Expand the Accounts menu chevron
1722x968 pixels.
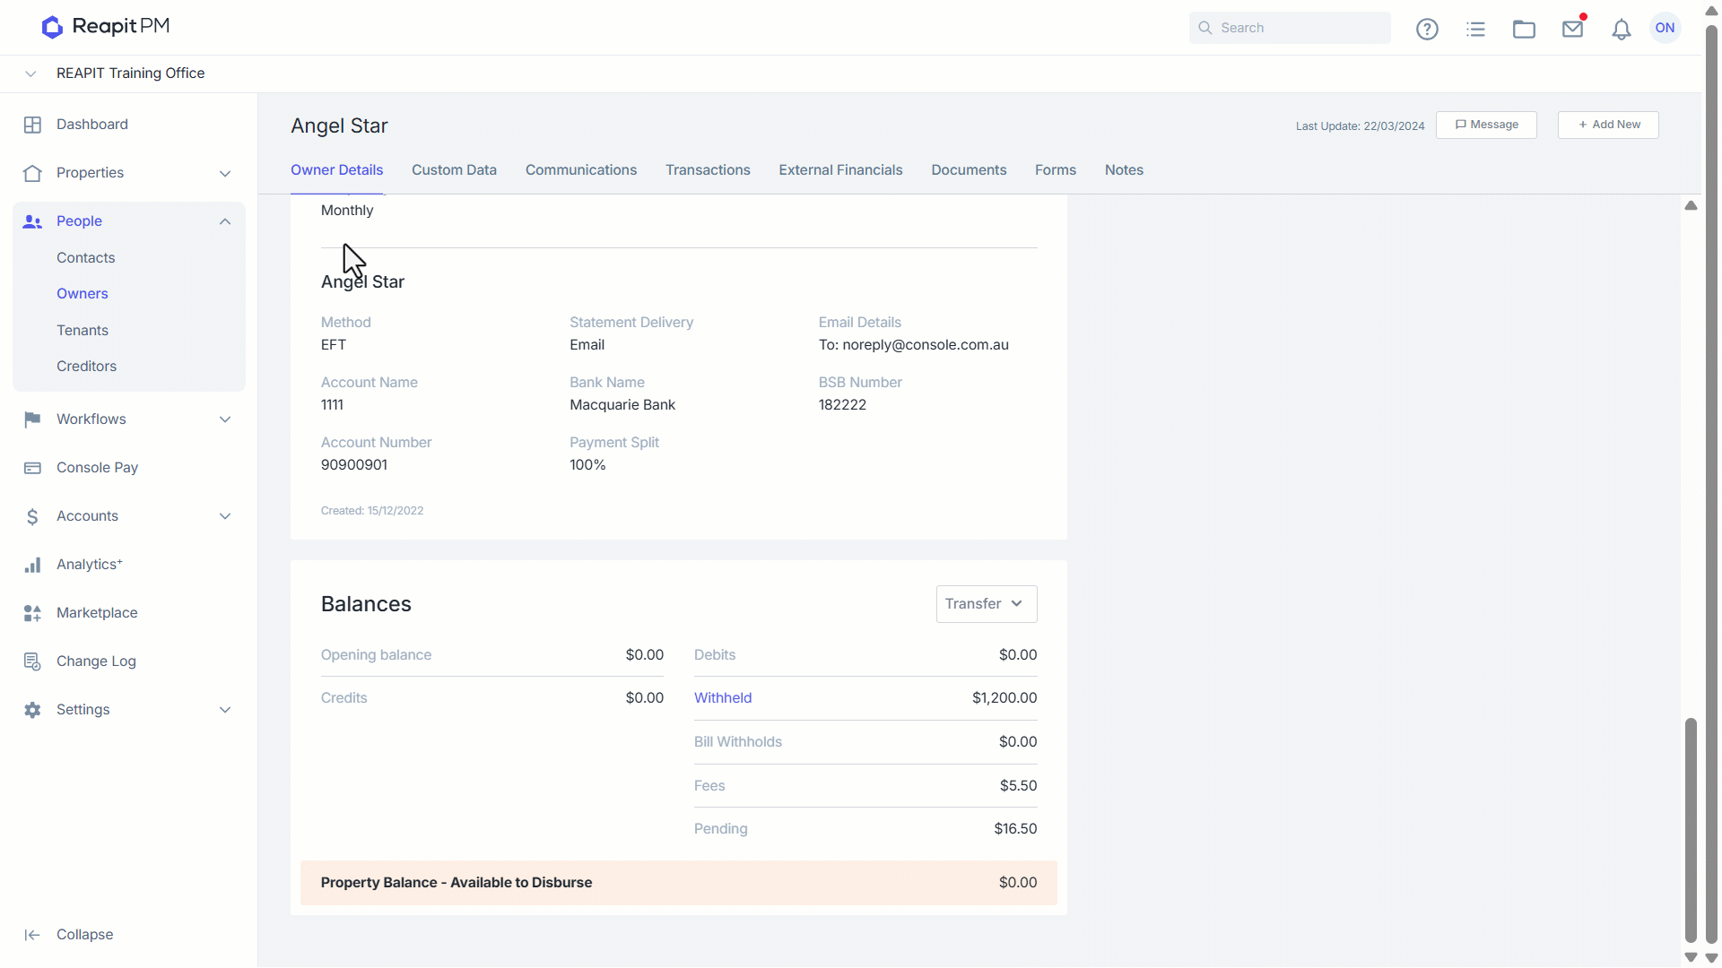pos(225,516)
